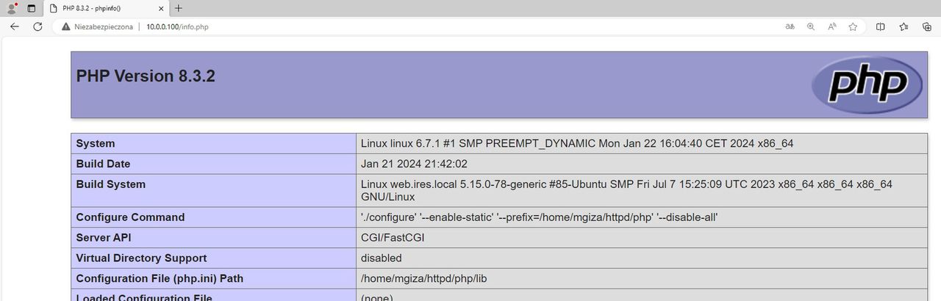
Task: Click the PHP Version 8.3.2 heading
Action: coord(146,76)
